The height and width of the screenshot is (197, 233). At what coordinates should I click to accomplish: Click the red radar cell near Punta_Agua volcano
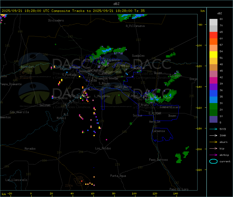pyautogui.click(x=82, y=181)
